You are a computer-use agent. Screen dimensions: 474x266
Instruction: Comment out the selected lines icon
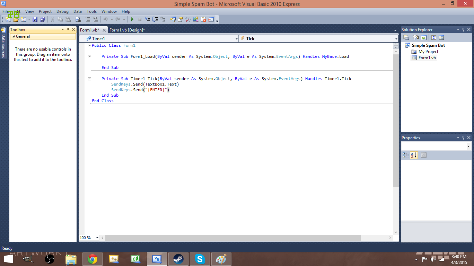(88, 19)
